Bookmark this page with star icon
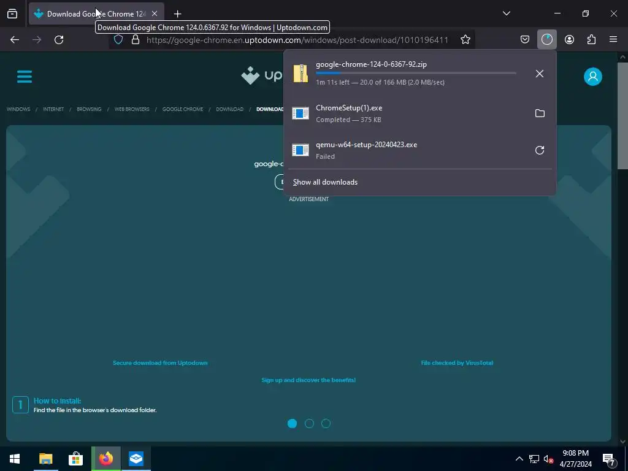The height and width of the screenshot is (471, 628). 465,40
